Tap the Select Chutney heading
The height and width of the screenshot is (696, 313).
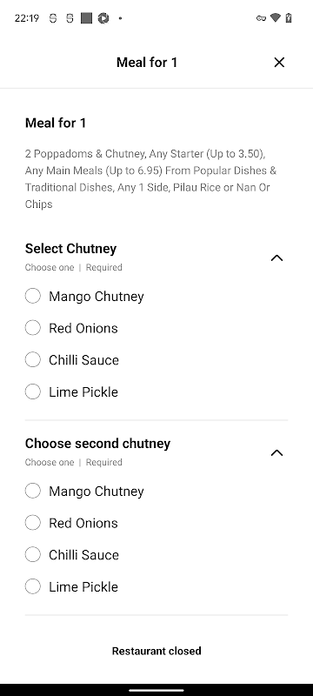[71, 249]
